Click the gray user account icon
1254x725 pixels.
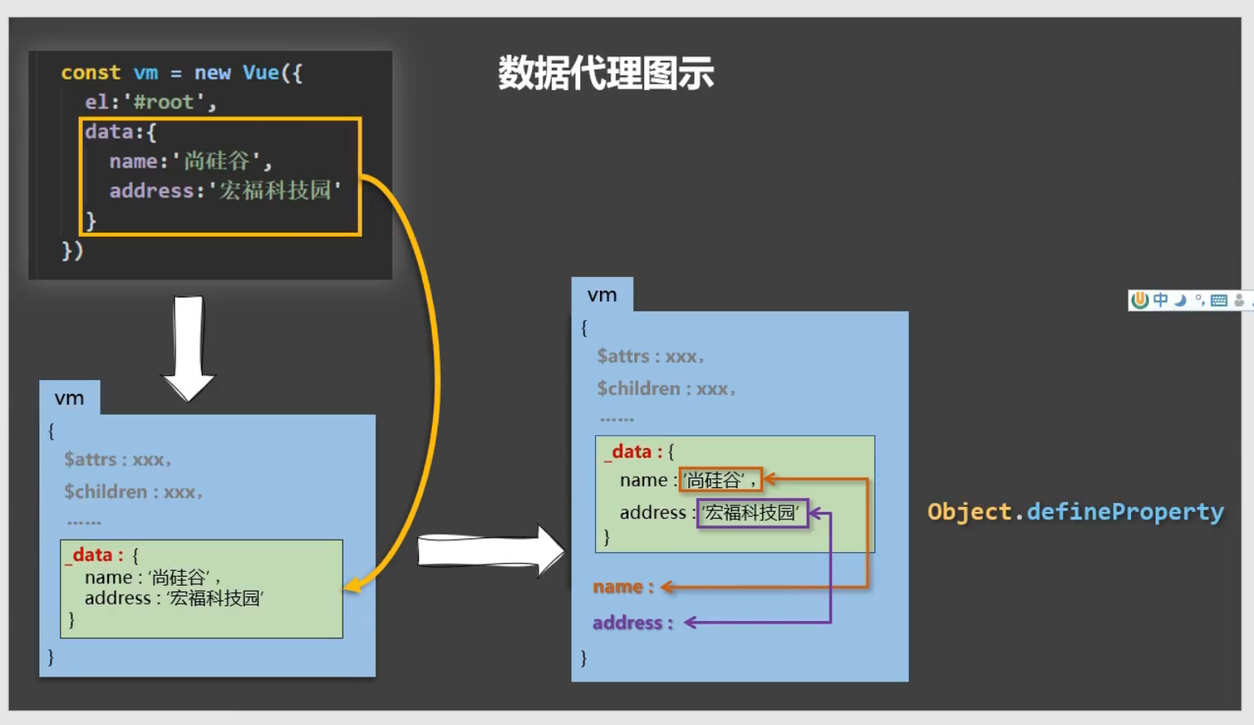click(1239, 301)
